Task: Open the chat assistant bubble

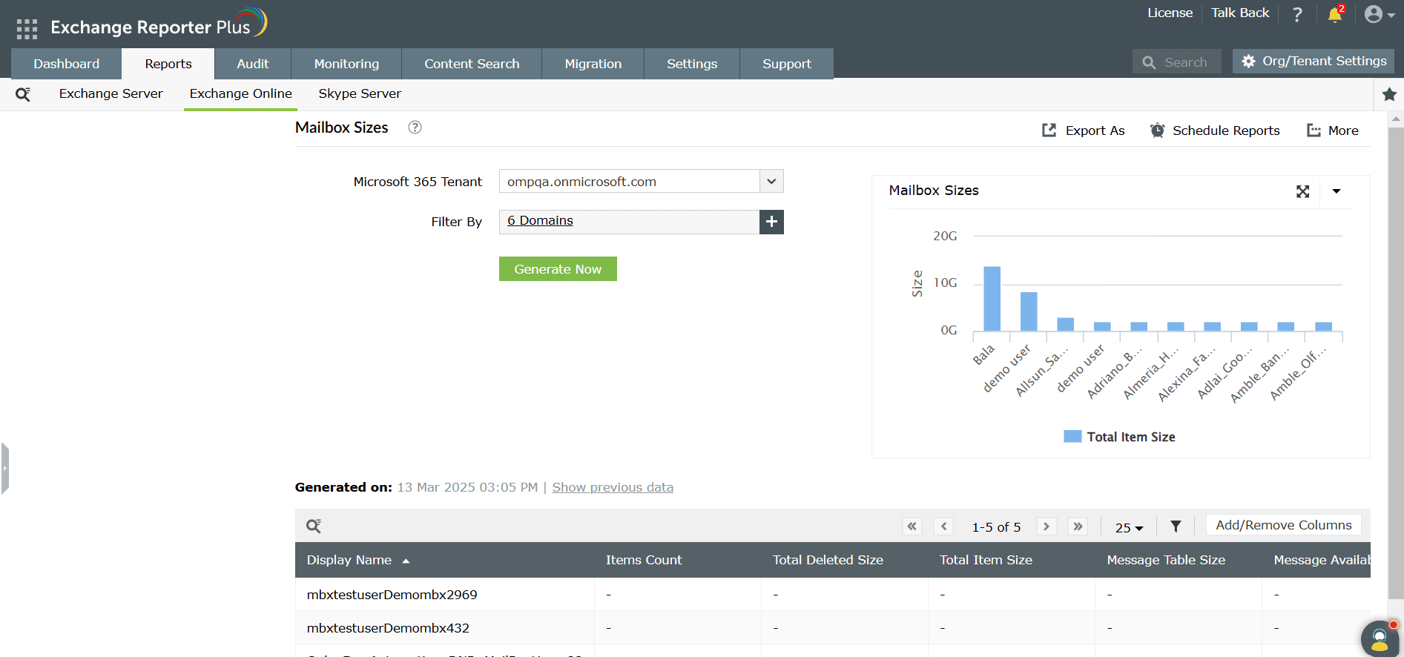Action: click(x=1380, y=638)
